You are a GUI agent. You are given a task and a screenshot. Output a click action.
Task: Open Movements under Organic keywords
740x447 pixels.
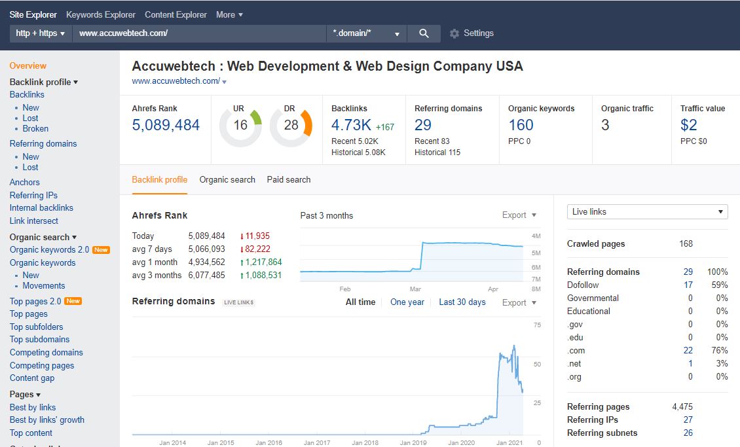tap(44, 286)
